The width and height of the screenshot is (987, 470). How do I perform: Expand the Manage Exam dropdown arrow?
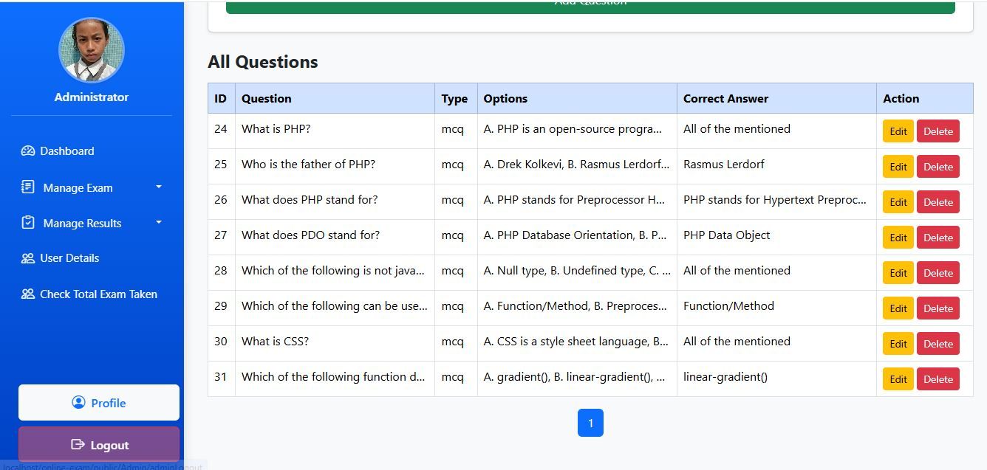159,187
